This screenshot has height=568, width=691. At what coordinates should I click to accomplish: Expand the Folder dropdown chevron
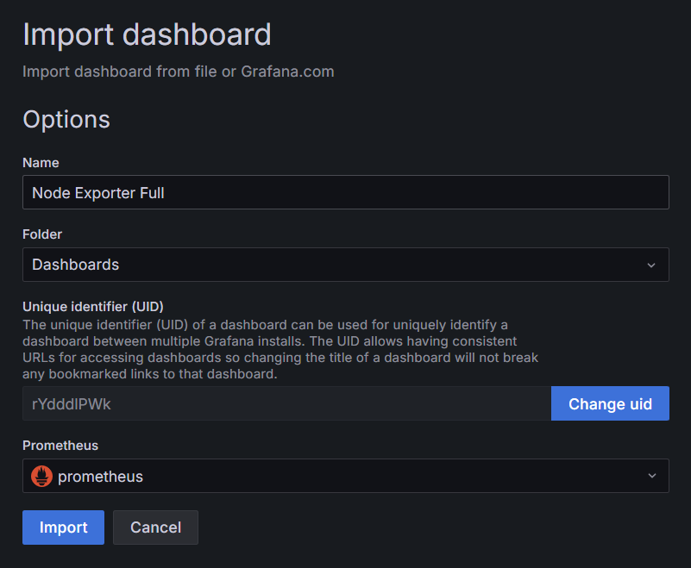pos(651,265)
